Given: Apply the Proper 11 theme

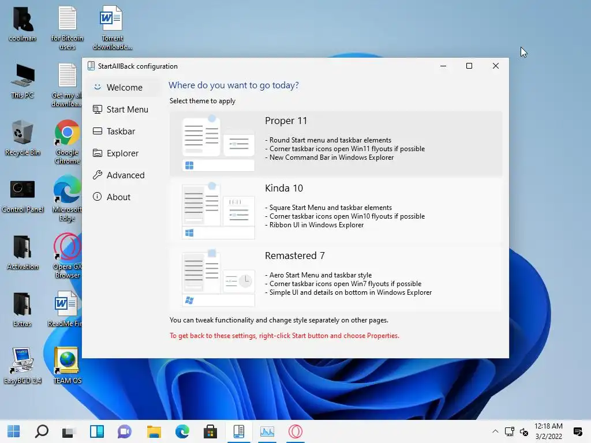Looking at the screenshot, I should pyautogui.click(x=335, y=144).
